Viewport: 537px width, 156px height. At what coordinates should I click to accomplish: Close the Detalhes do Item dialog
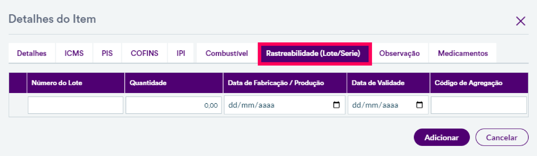520,21
